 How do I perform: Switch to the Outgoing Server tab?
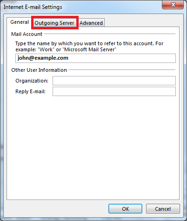point(54,23)
